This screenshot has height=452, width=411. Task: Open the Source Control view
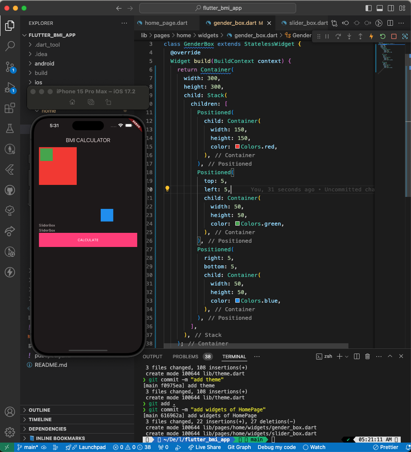click(10, 67)
